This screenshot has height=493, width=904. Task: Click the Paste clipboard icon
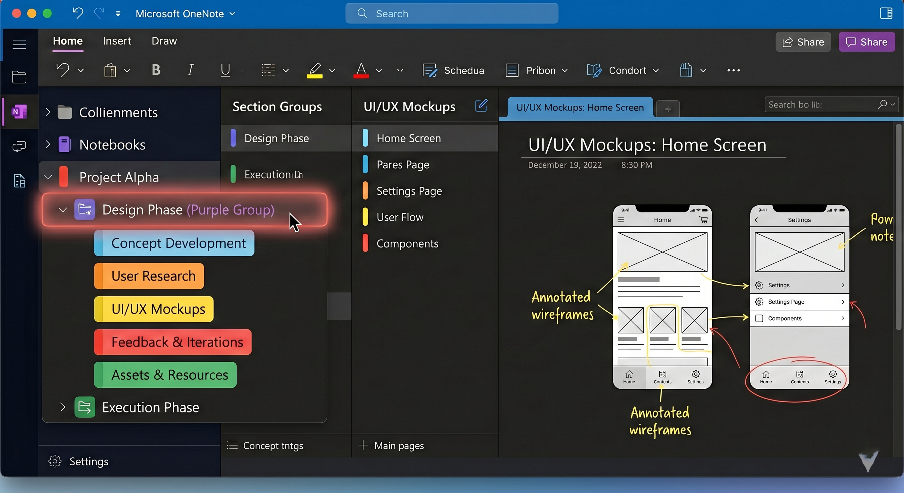pos(110,70)
